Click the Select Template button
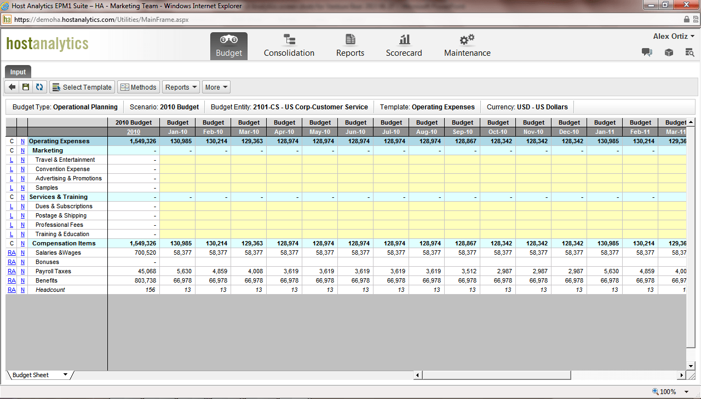 click(82, 86)
